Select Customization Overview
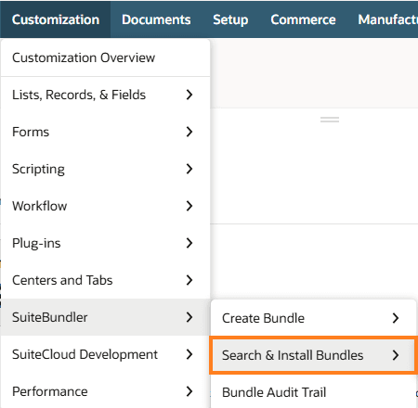418x408 pixels. [x=105, y=57]
